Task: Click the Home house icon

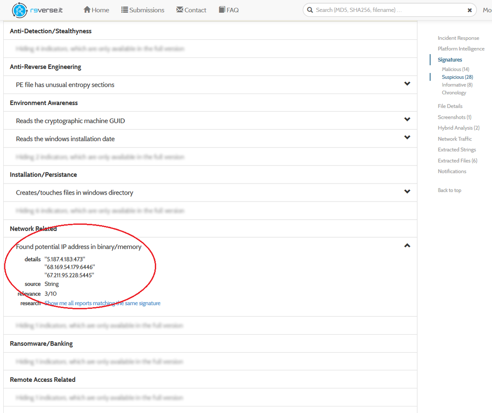Action: 87,9
